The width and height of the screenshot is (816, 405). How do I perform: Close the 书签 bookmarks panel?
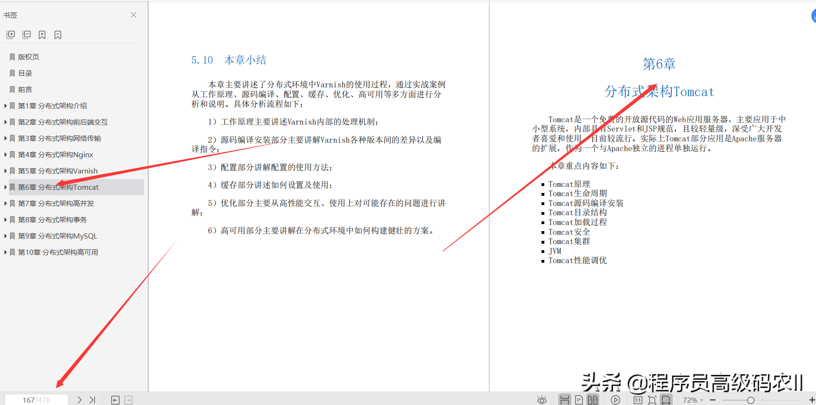134,15
